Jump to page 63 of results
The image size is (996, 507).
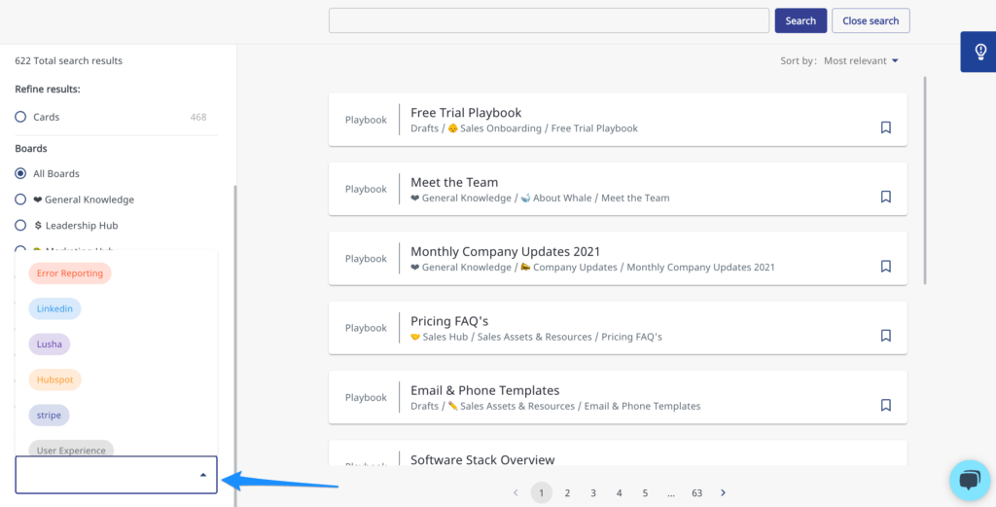pos(696,493)
